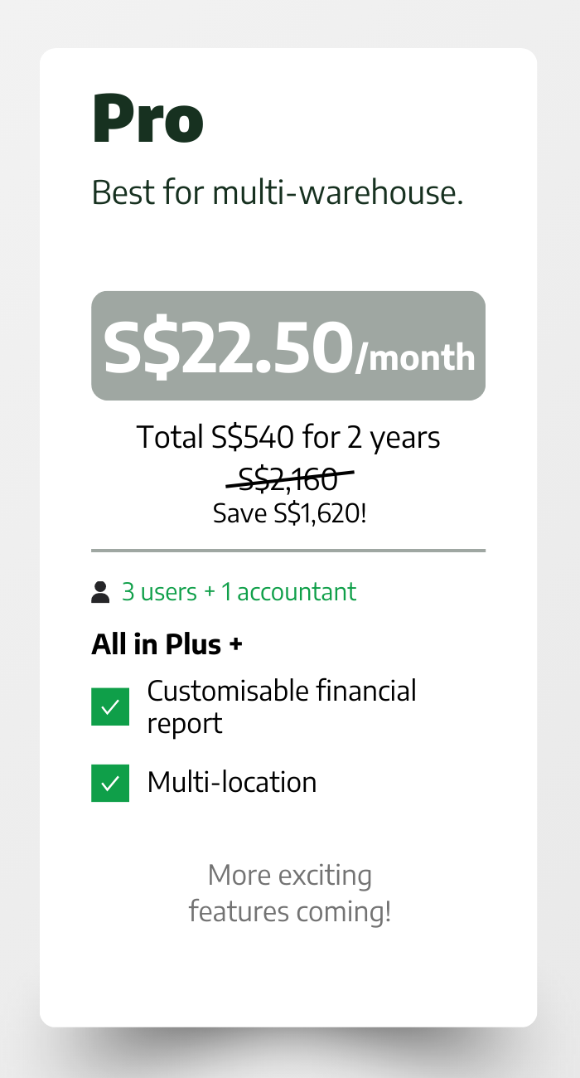Click the All in Plus heading
The height and width of the screenshot is (1078, 580).
(157, 644)
